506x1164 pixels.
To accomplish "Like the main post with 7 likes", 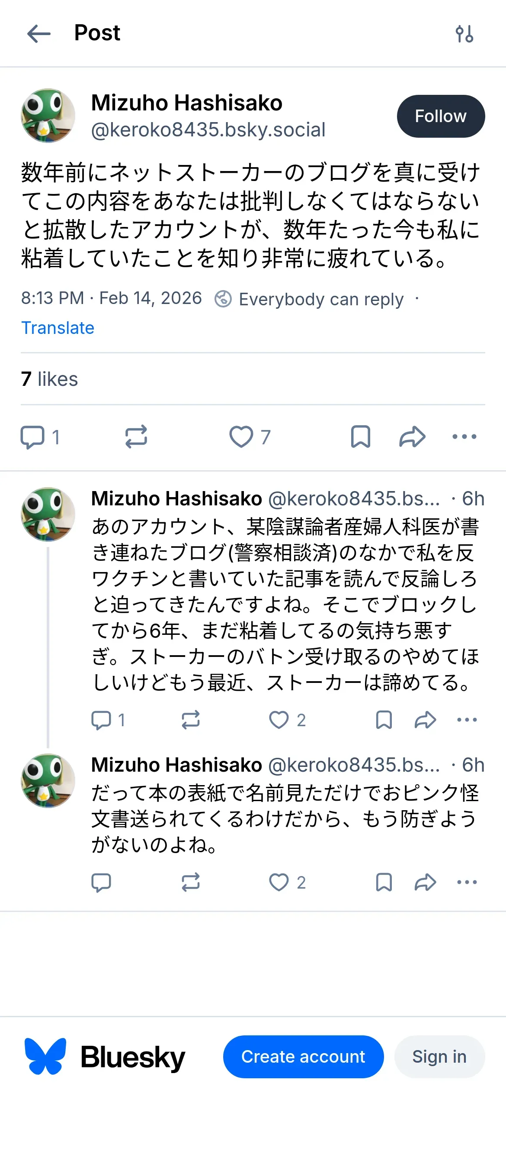I will pyautogui.click(x=241, y=437).
